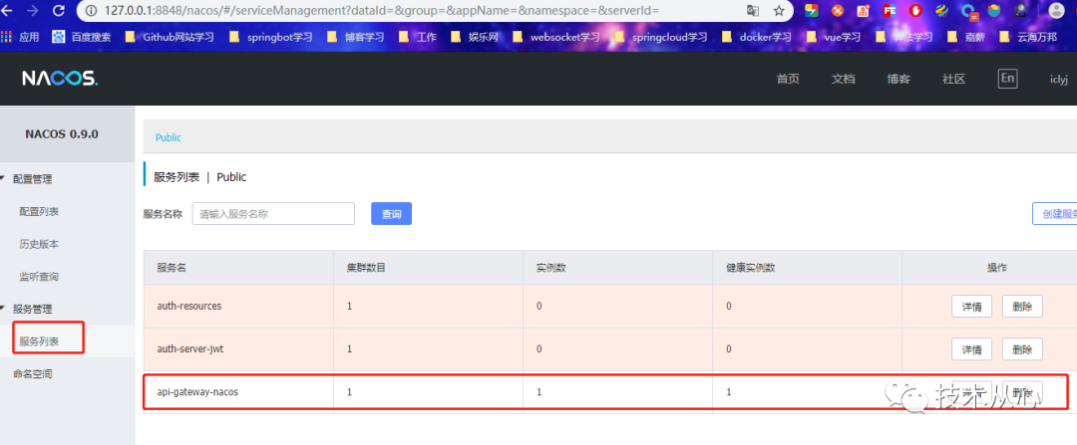This screenshot has height=445, width=1077.
Task: Click the translate page icon
Action: pyautogui.click(x=753, y=10)
